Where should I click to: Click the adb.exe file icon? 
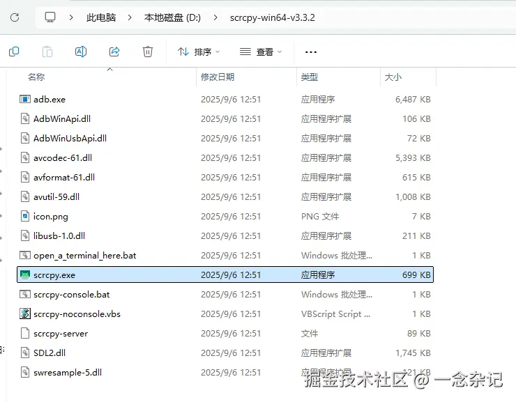(x=25, y=99)
